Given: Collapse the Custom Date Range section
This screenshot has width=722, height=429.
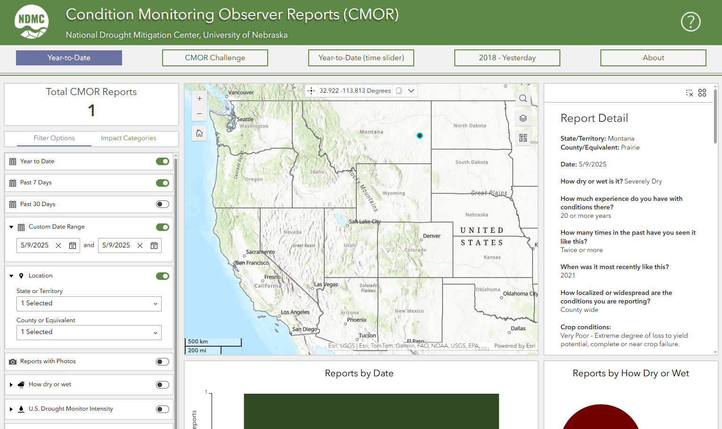Looking at the screenshot, I should click(11, 227).
